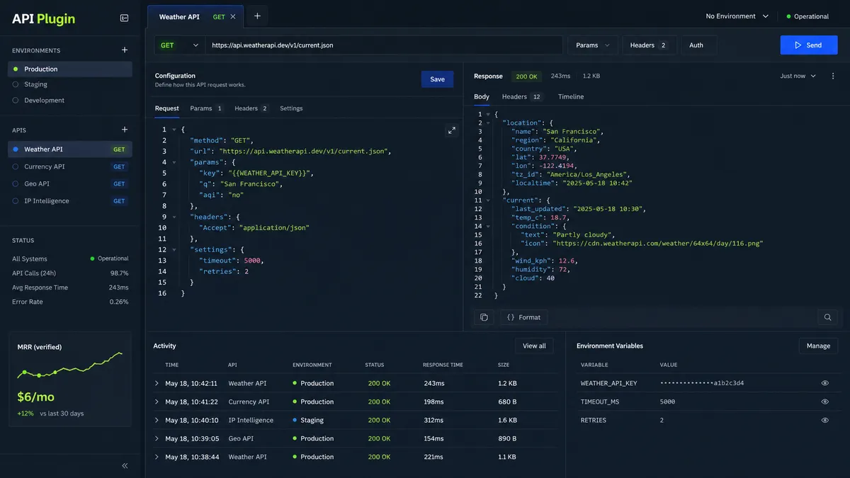Collapse the sidebar with double chevron
The width and height of the screenshot is (850, 478).
[125, 466]
